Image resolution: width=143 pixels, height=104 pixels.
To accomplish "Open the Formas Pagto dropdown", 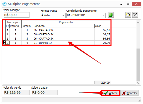I will coord(53,15).
